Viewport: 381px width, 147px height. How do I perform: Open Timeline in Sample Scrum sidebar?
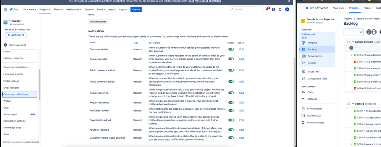point(312,43)
